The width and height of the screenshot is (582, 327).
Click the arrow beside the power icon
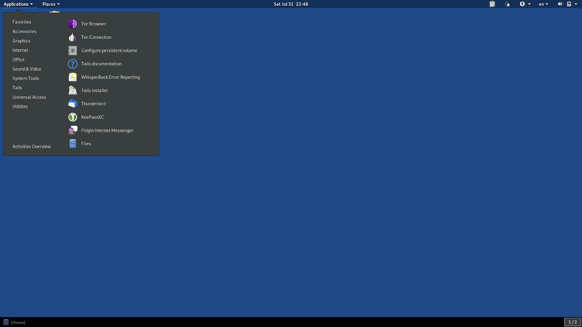click(x=576, y=4)
